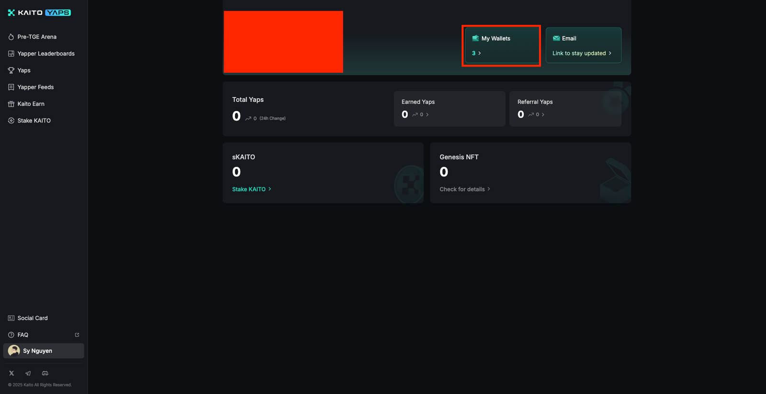Click the Kaito Earn gift icon
Screen dimensions: 766x394
11,104
